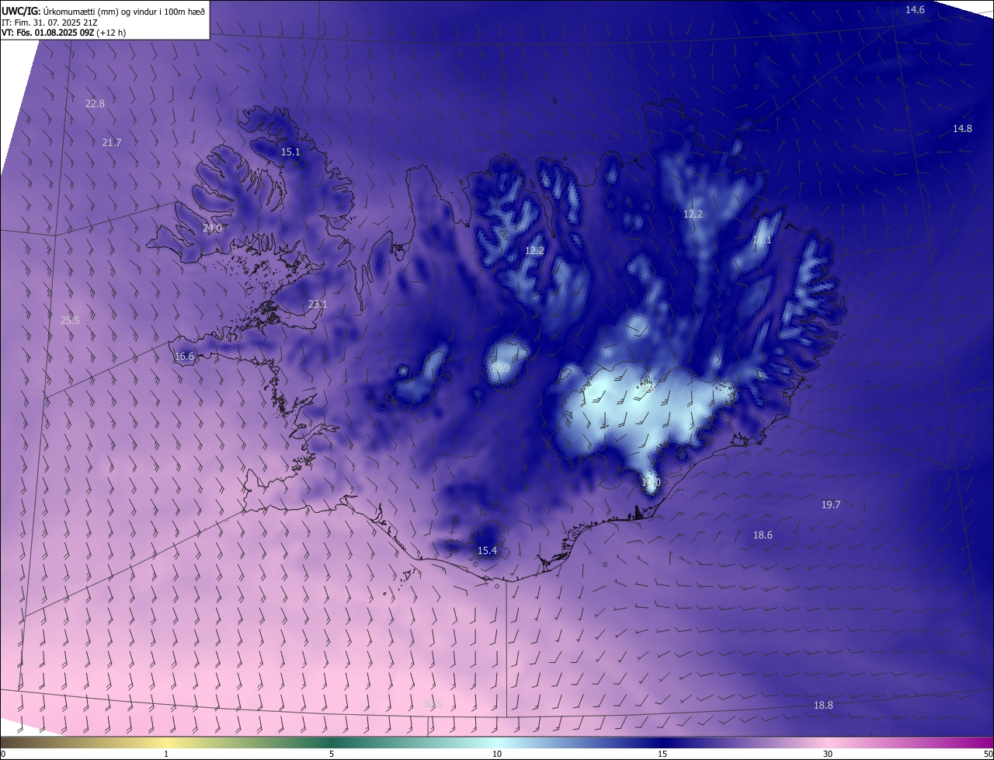Click the 10.0 value near the glacier

[651, 483]
